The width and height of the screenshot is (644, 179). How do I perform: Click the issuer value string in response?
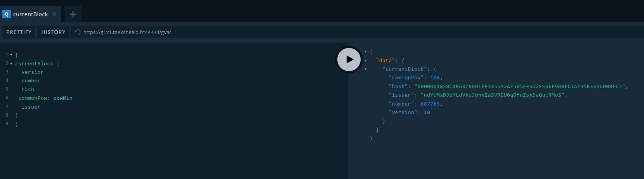[x=492, y=95]
